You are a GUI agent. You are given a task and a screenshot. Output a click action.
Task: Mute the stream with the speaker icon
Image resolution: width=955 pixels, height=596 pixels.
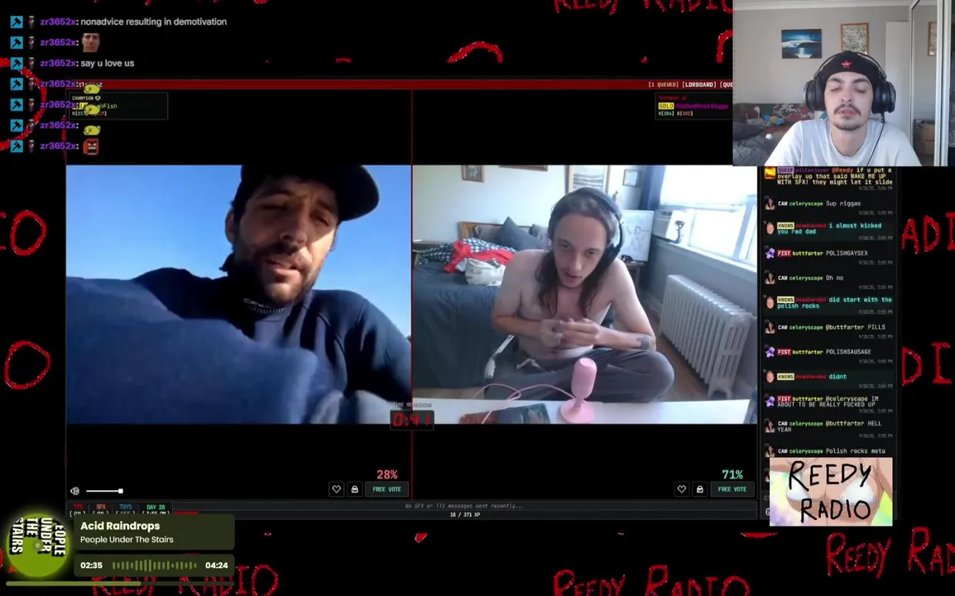[x=75, y=491]
